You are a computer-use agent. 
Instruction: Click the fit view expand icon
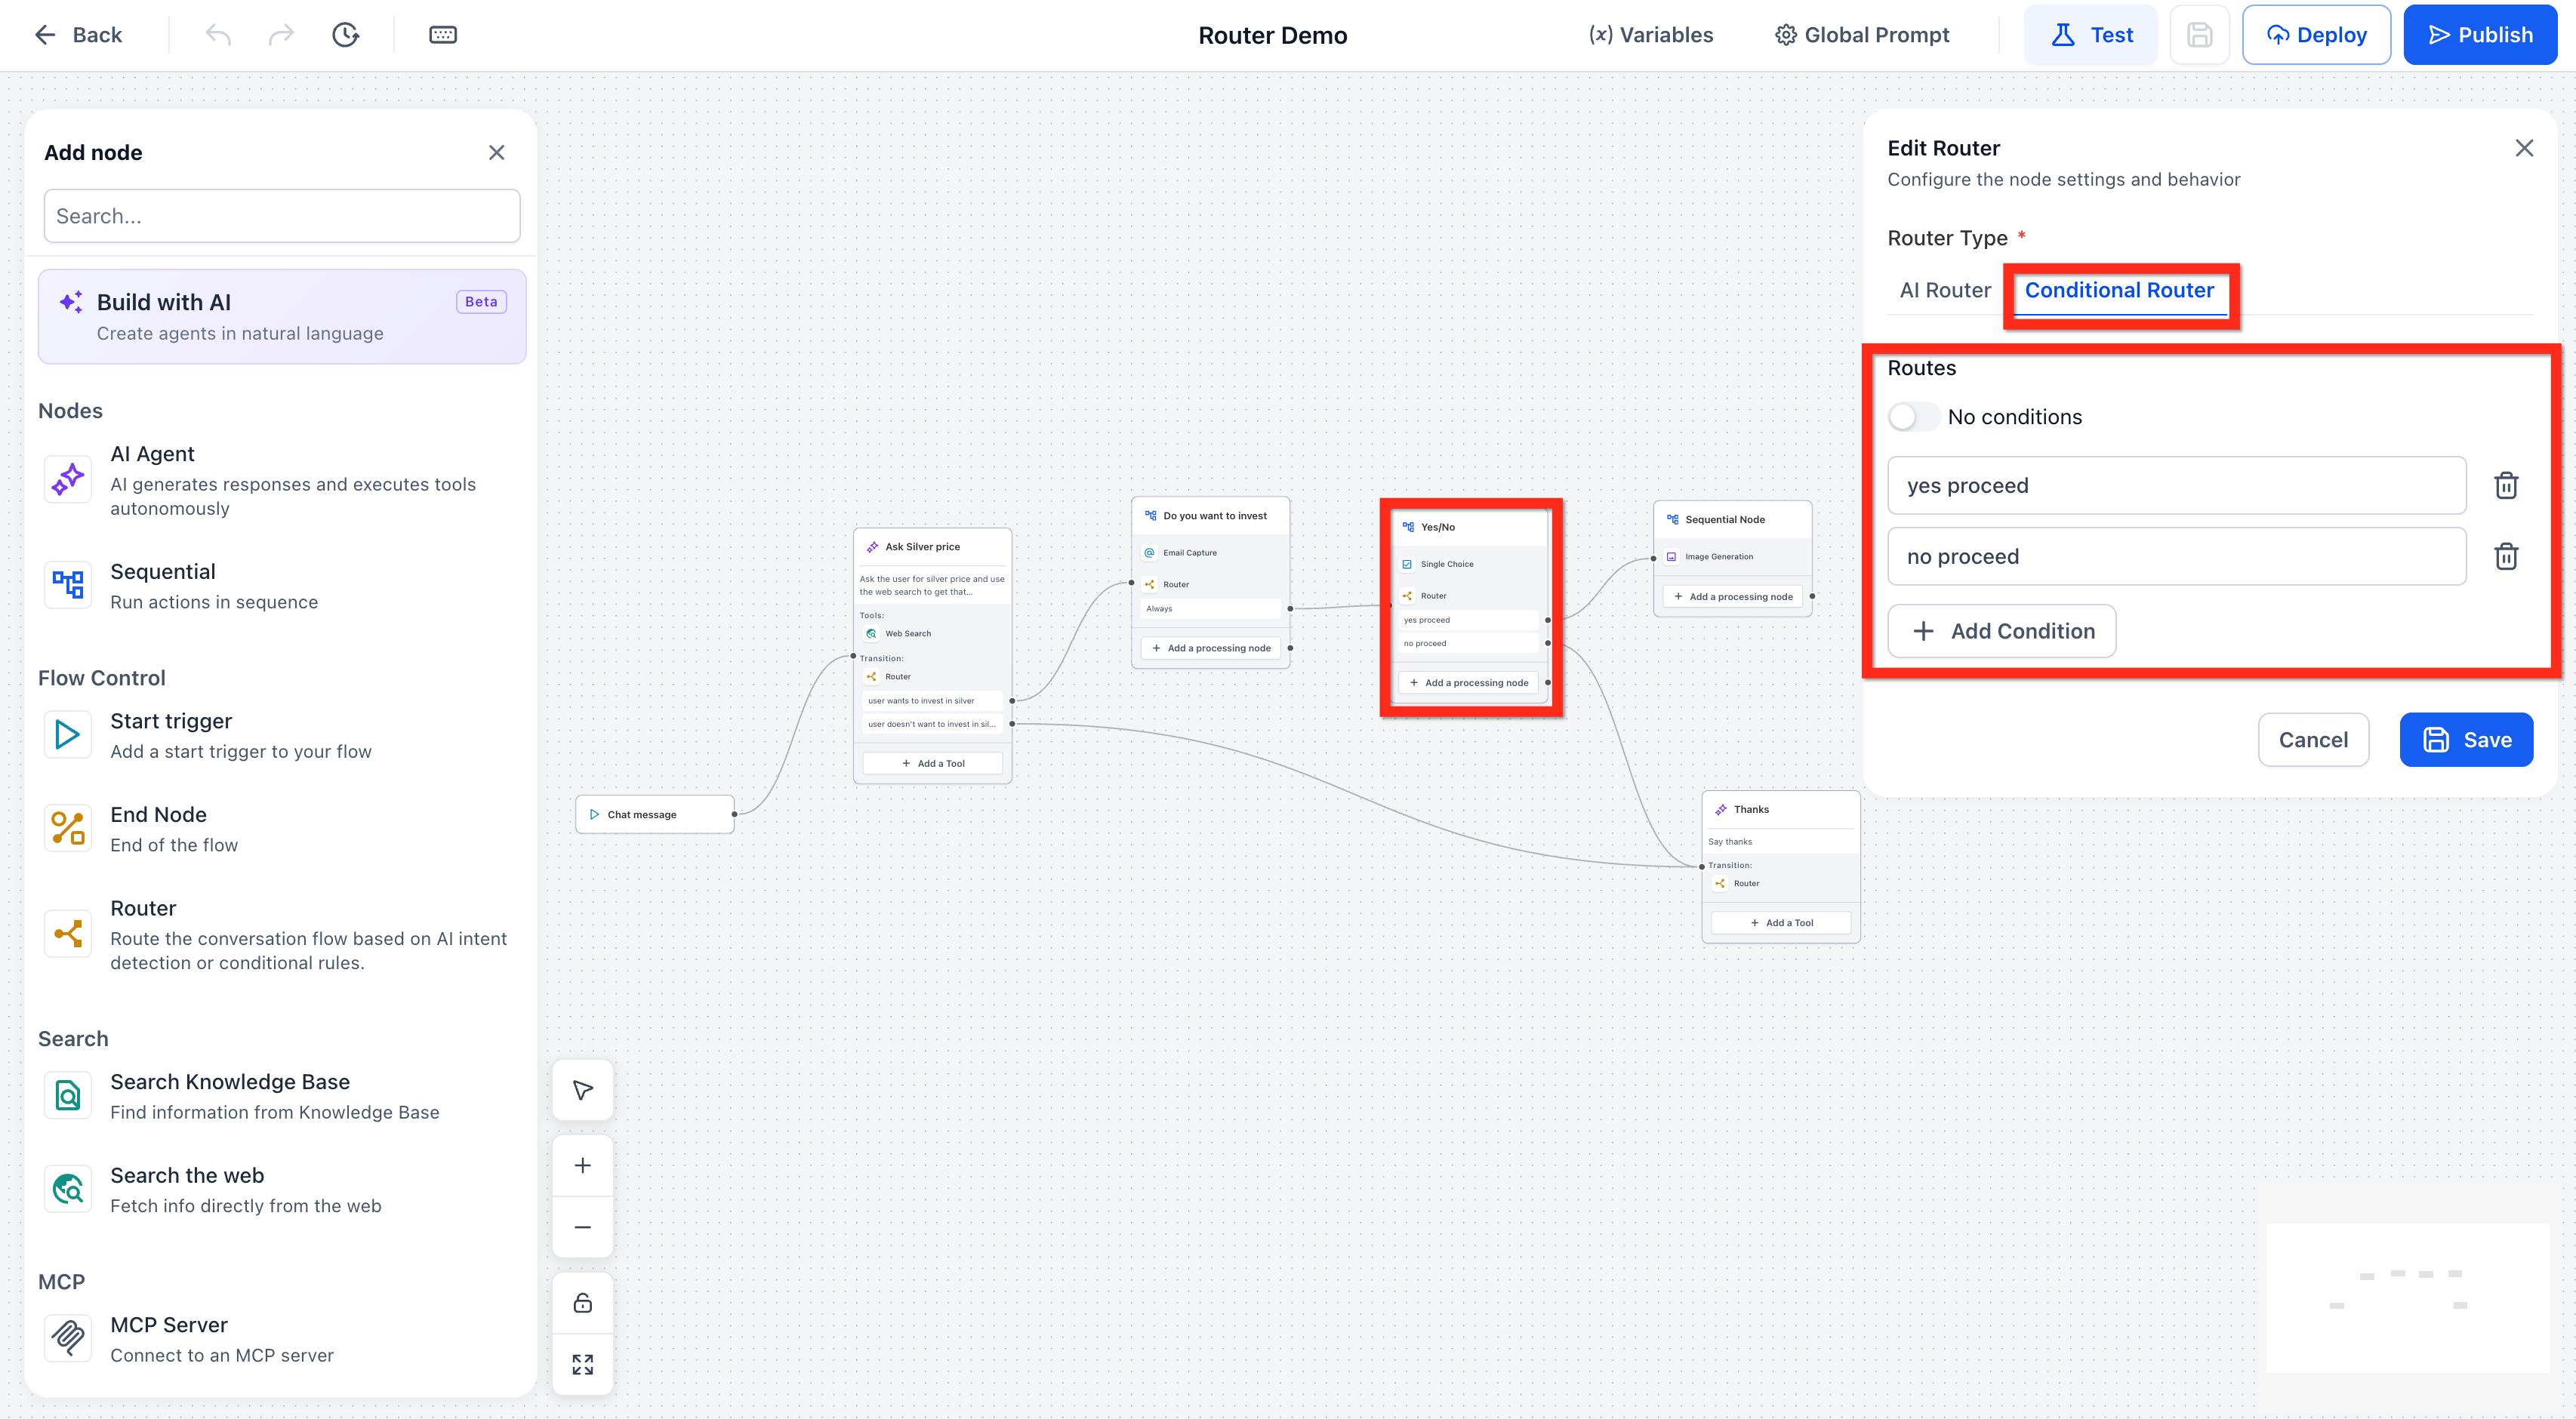coord(583,1365)
